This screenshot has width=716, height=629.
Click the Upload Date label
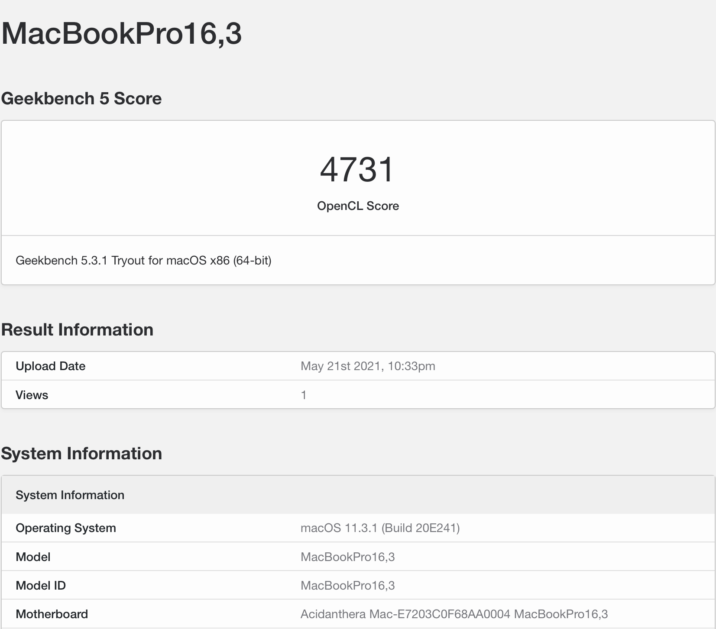50,366
